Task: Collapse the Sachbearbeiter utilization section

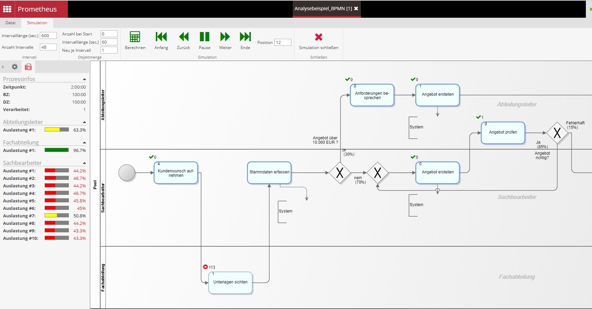Action: pos(84,163)
